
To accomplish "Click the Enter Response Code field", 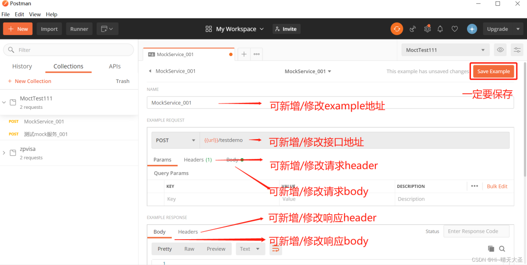I will pos(477,231).
